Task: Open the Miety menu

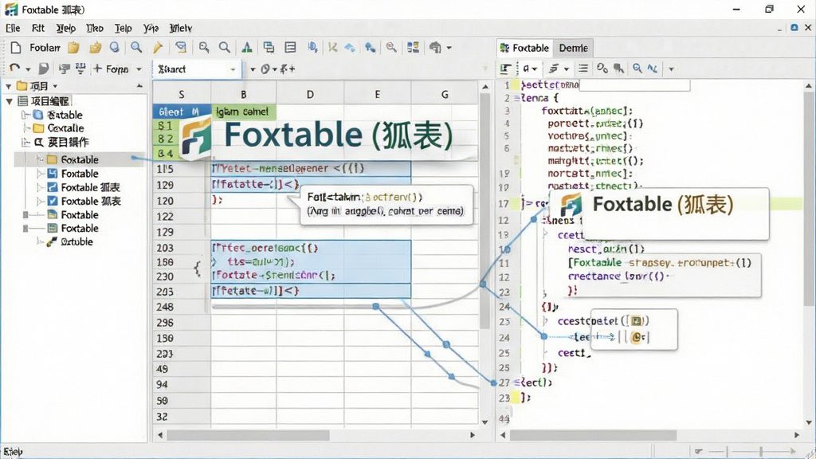Action: coord(181,28)
